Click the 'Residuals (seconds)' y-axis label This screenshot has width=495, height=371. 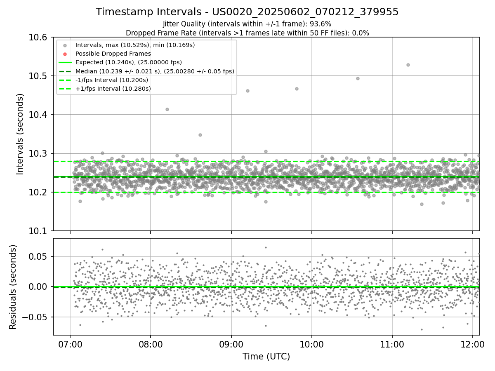[x=13, y=287]
